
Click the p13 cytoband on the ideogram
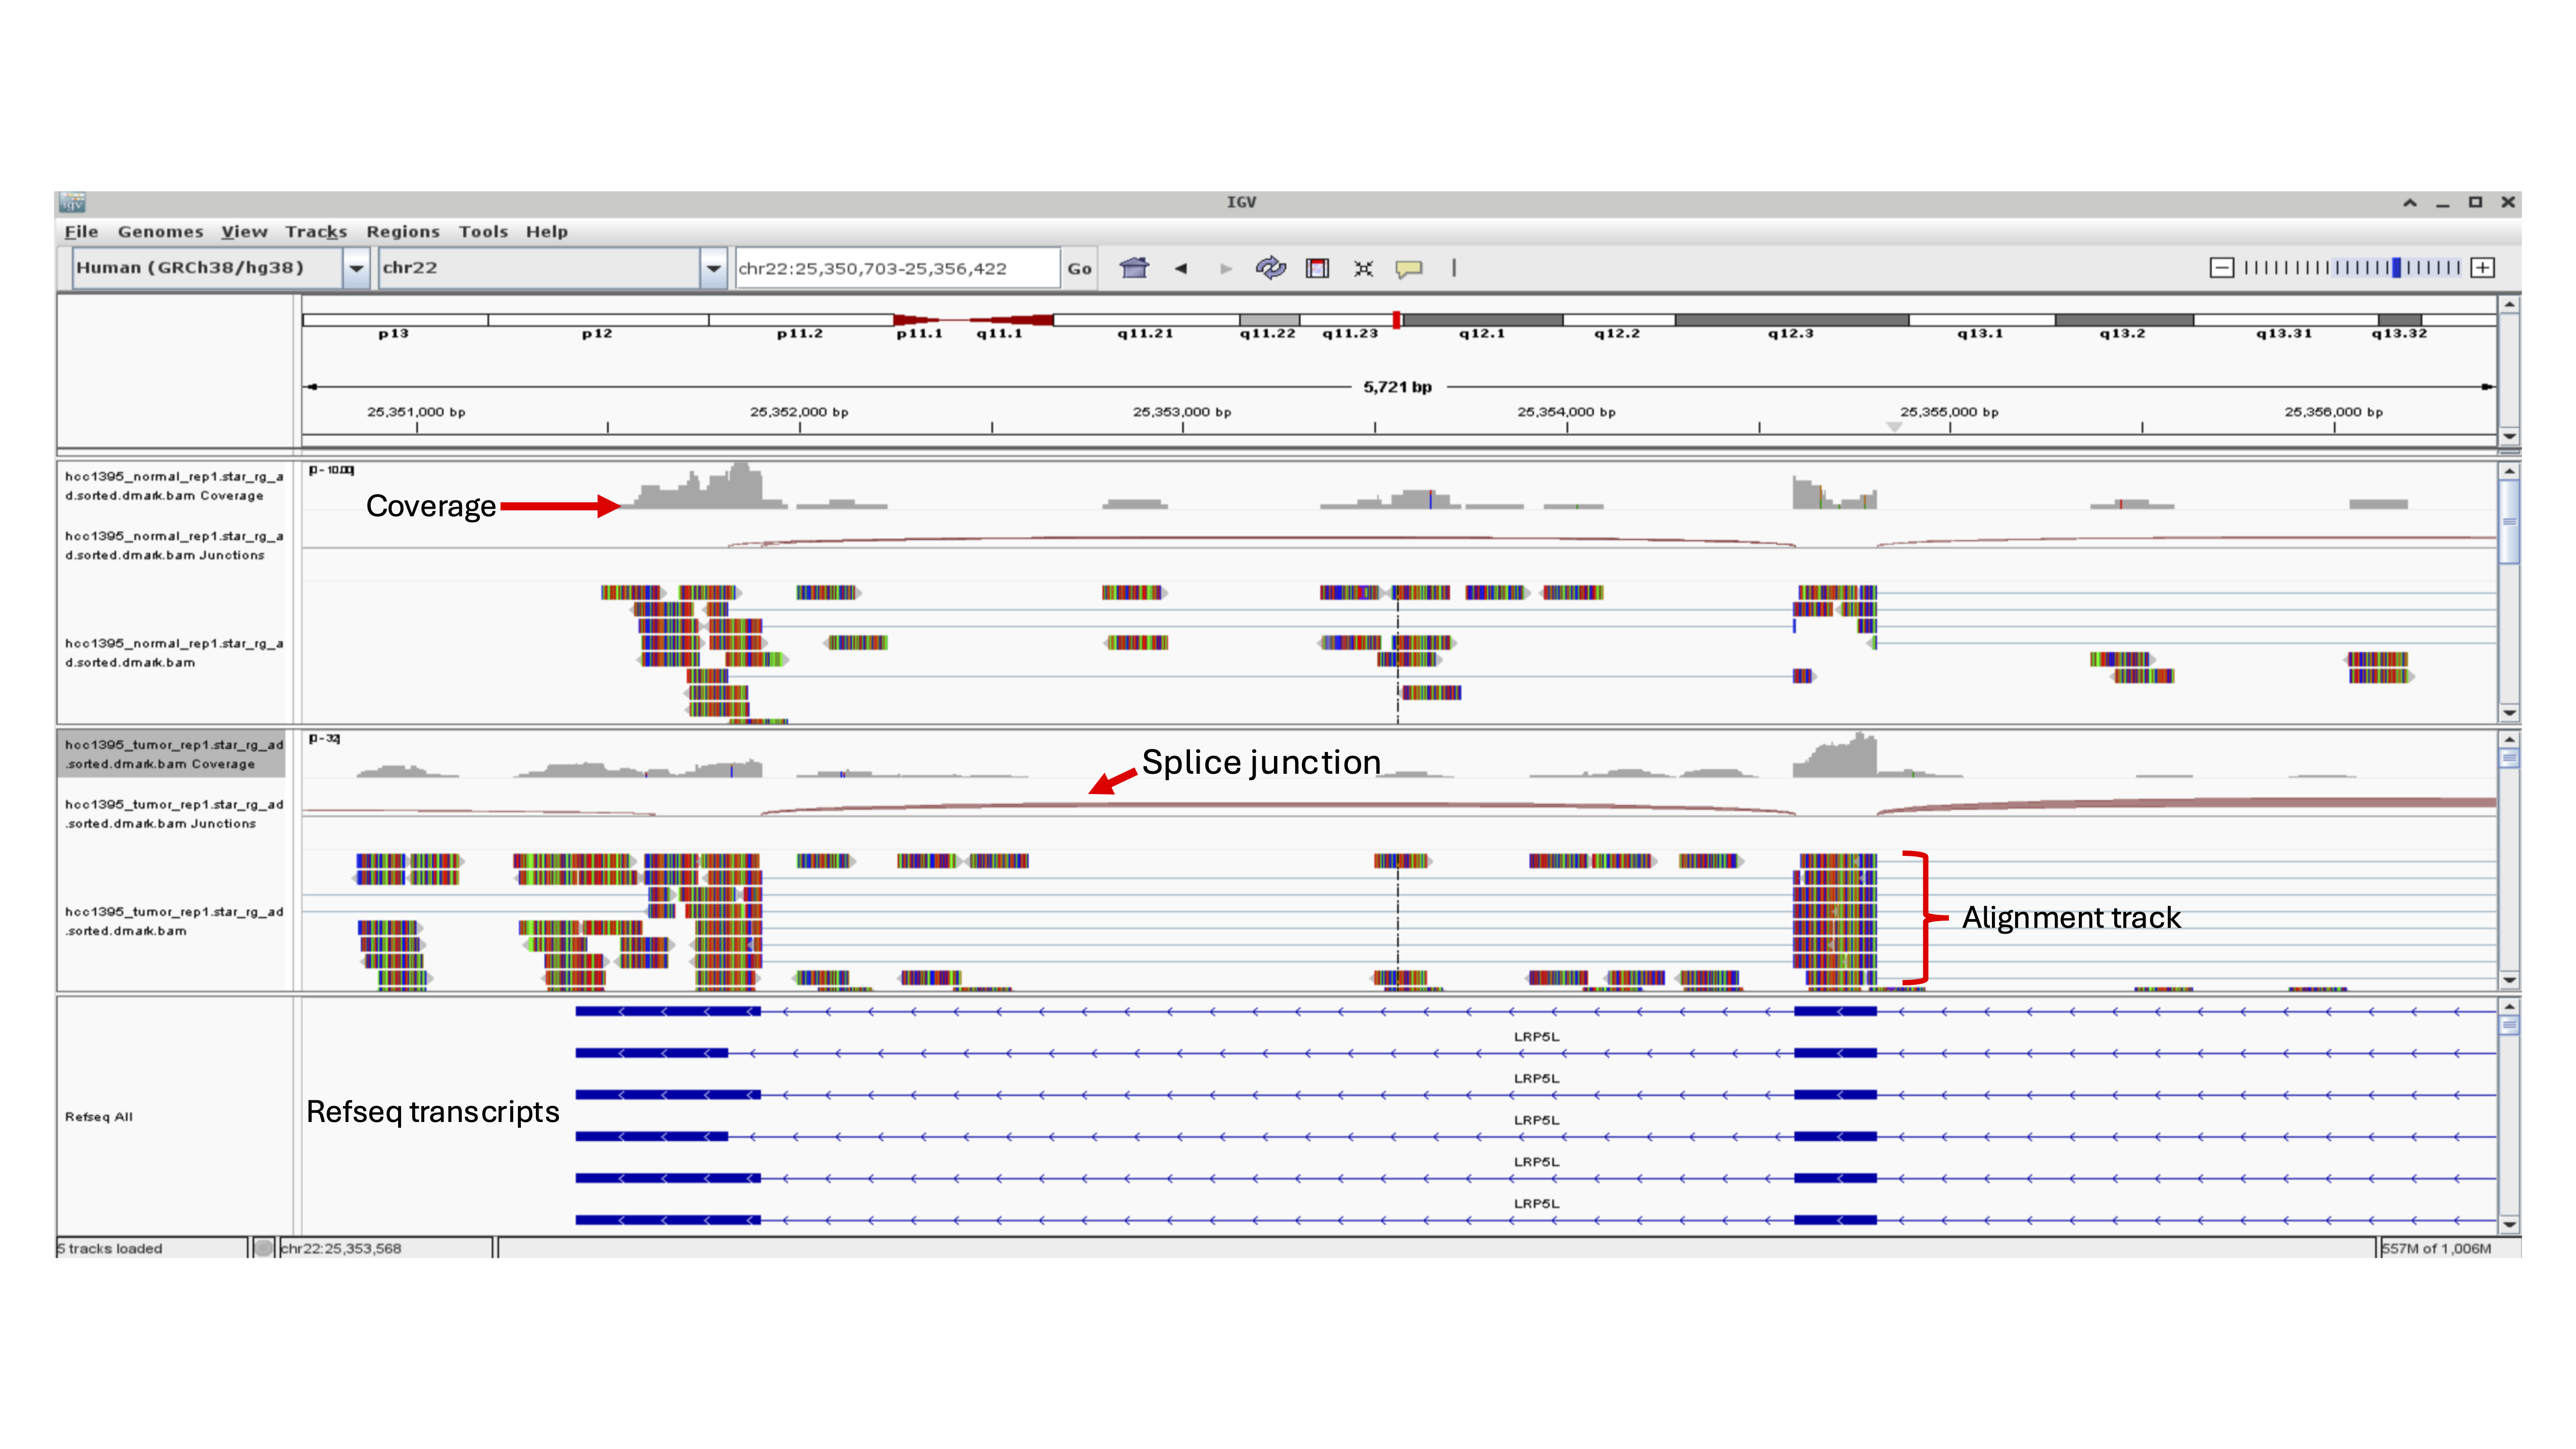[395, 320]
